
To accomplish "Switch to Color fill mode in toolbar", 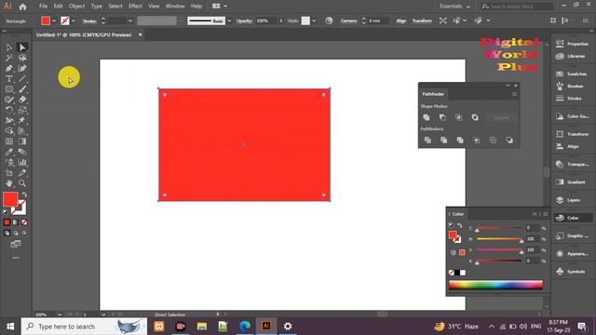I will point(7,222).
